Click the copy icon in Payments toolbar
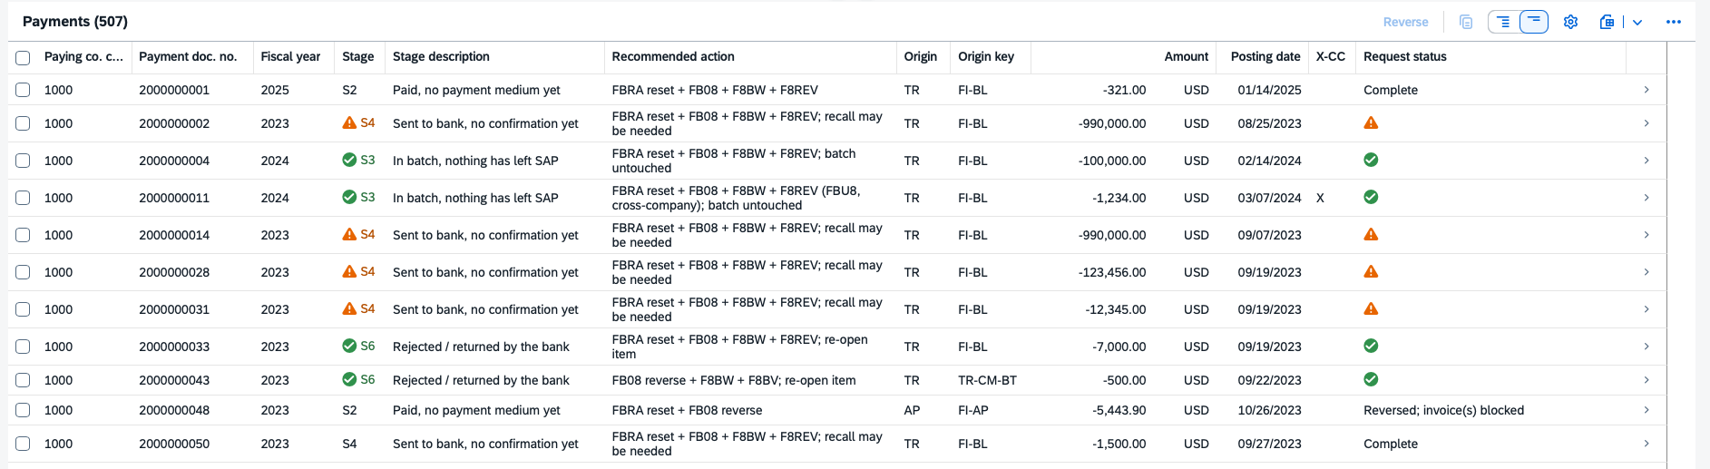Viewport: 1710px width, 469px height. (1465, 22)
